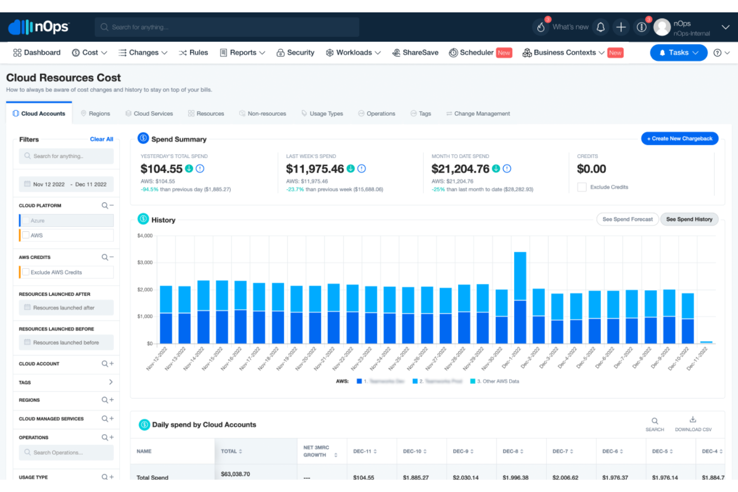
Task: Check the Exclude Credits checkbox
Action: click(581, 187)
